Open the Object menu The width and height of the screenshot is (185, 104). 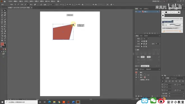(x=21, y=1)
